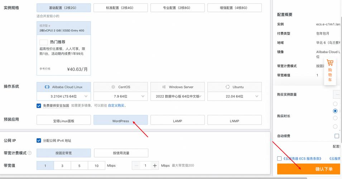Choose 按固定带宽 billing mode
Viewport: 342px width, 179px height.
[64, 153]
